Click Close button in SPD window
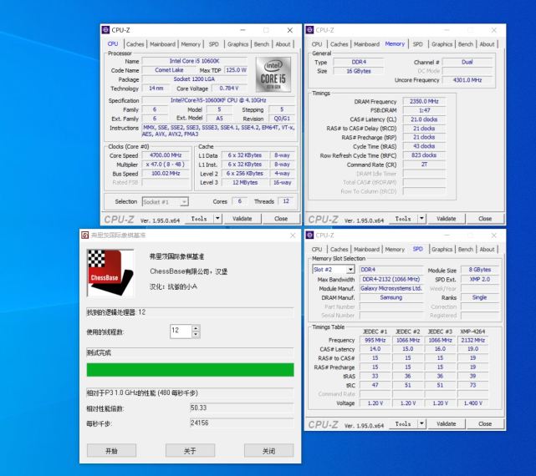This screenshot has width=536, height=476. (485, 423)
